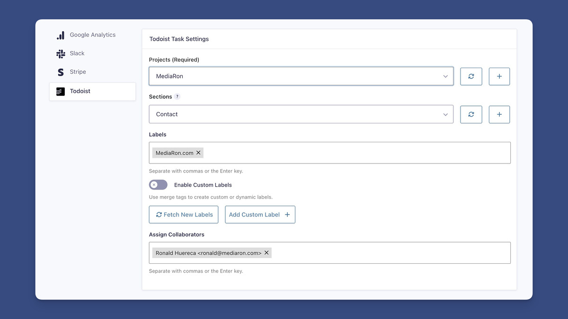Add a new project with plus button
Image resolution: width=568 pixels, height=319 pixels.
point(499,76)
